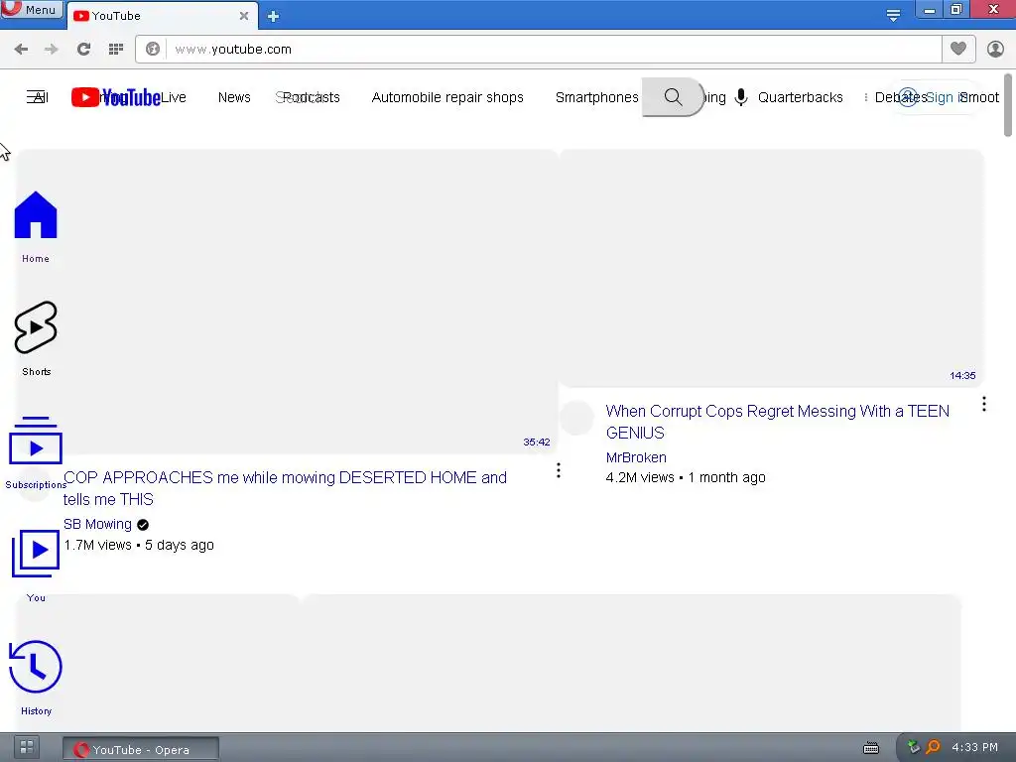1016x762 pixels.
Task: Open MrBroken channel avatar
Action: pyautogui.click(x=576, y=418)
